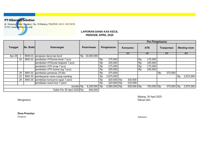
Task: Click Jumlah Konsumsi total Rp 630,000
Action: [128, 87]
